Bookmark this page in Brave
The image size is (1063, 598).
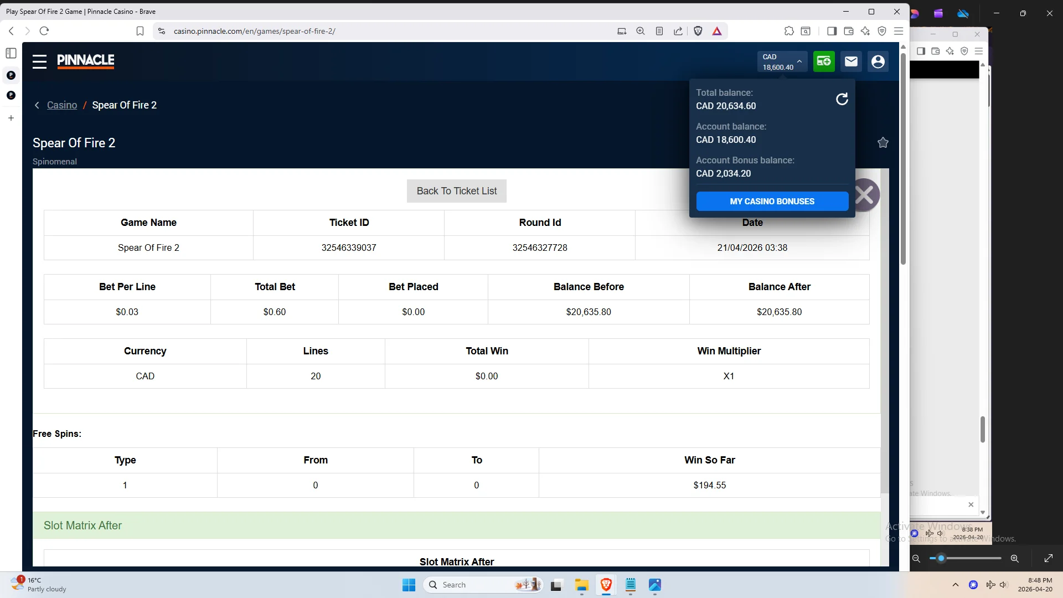pyautogui.click(x=140, y=31)
